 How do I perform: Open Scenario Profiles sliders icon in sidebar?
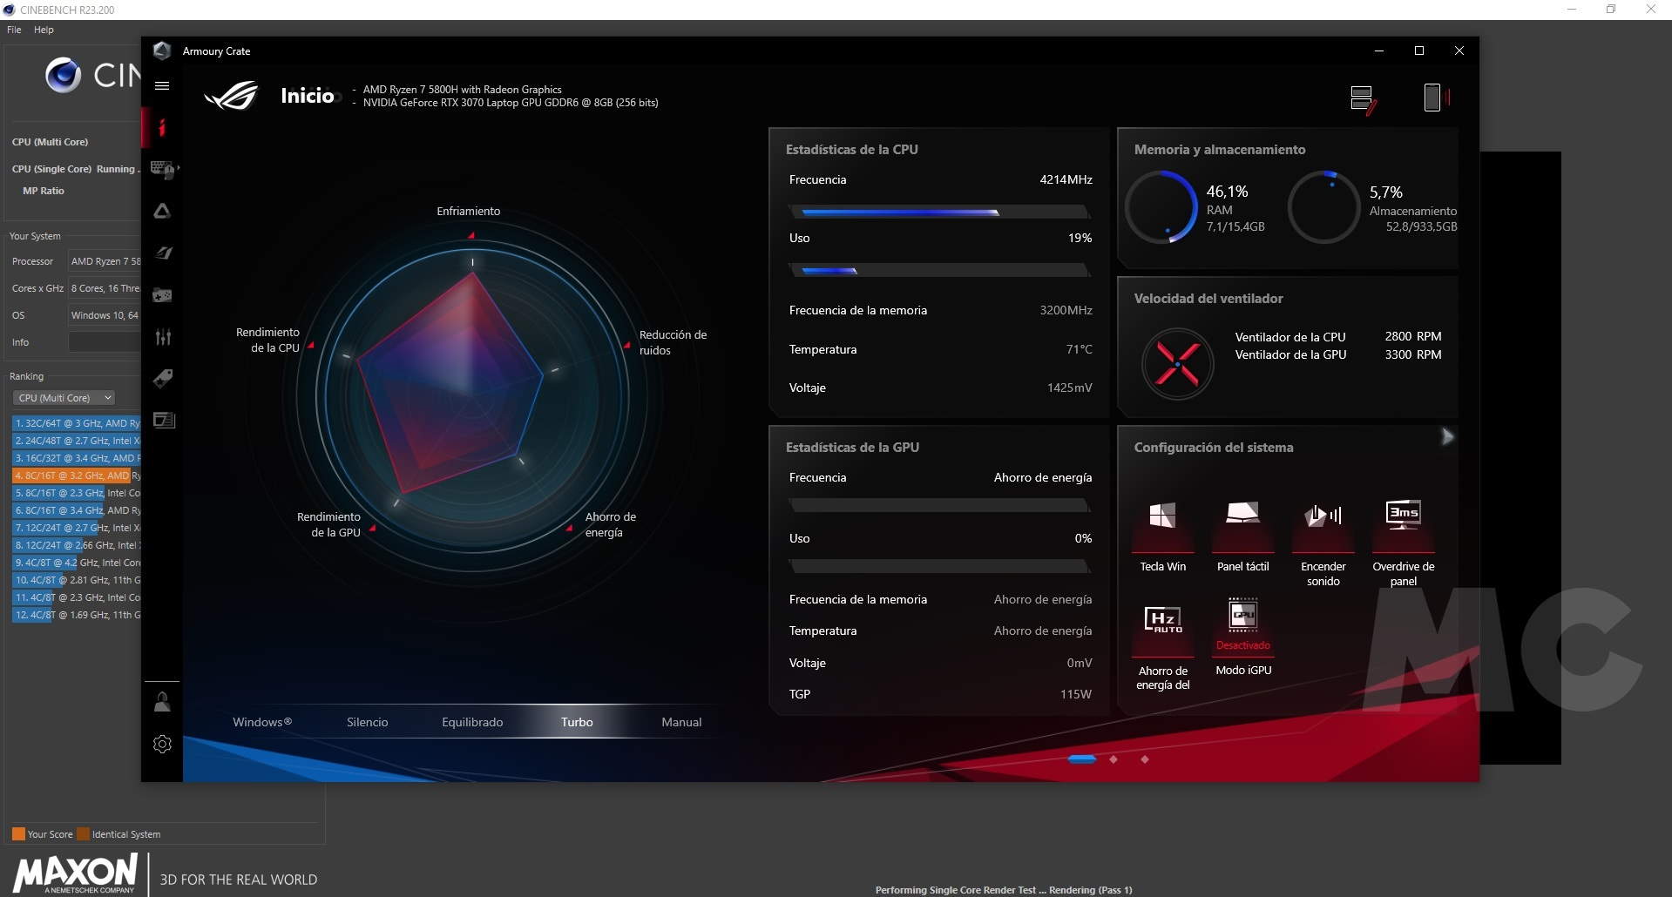[162, 337]
